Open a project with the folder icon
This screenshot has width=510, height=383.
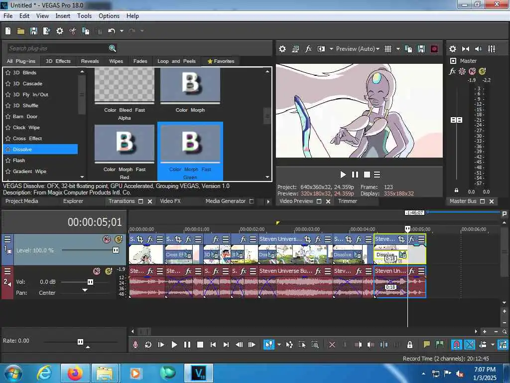[21, 31]
